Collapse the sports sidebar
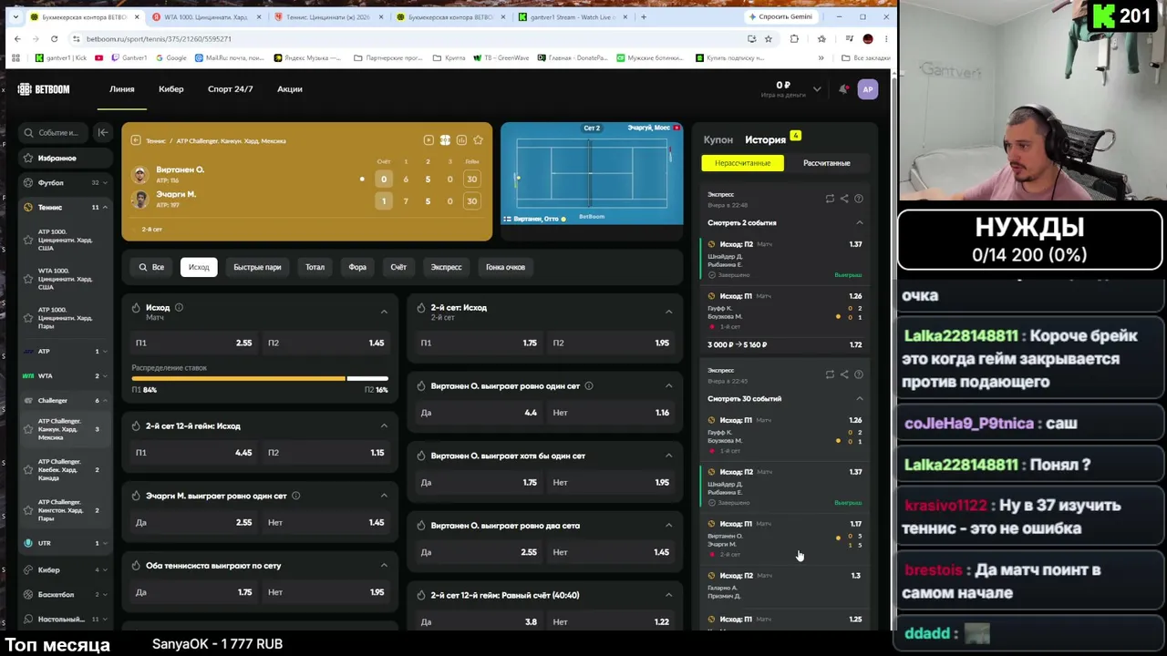This screenshot has height=656, width=1167. (103, 133)
